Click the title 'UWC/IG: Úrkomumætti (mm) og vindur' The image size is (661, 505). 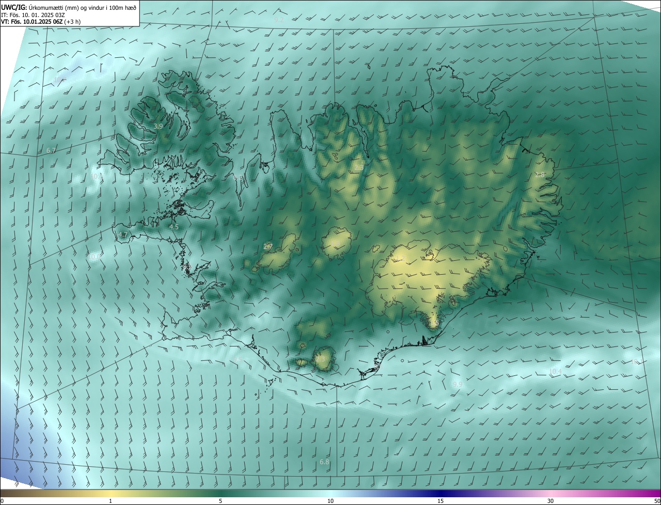(x=69, y=8)
